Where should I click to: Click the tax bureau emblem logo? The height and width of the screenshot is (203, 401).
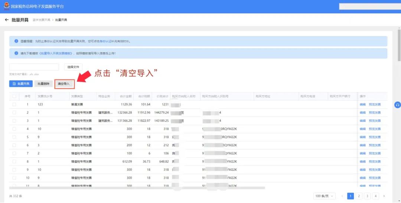click(x=6, y=6)
